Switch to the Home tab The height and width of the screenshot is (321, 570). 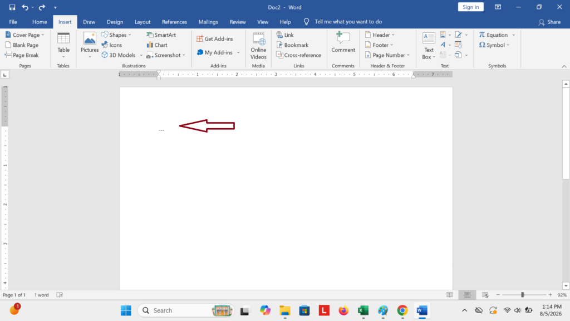click(x=40, y=22)
